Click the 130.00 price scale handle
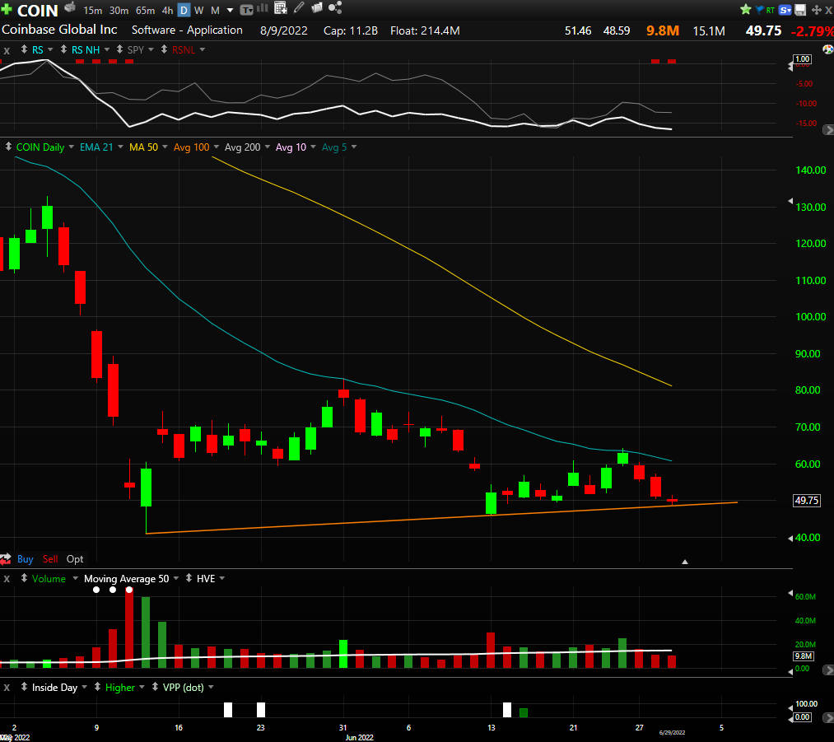The height and width of the screenshot is (742, 834). pos(790,201)
